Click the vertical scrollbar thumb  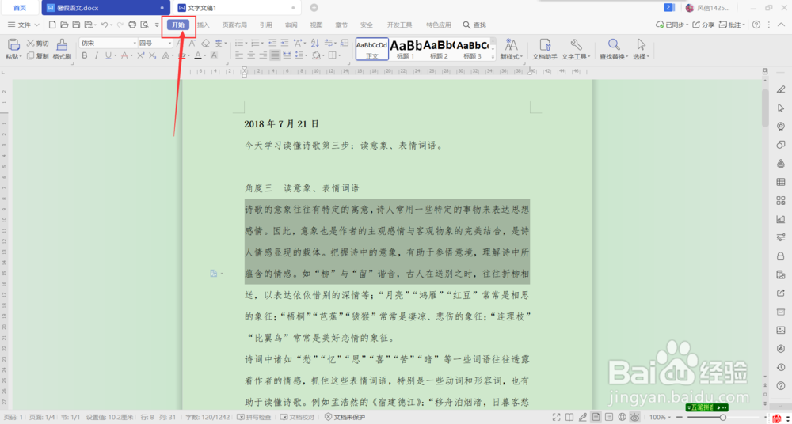766,108
